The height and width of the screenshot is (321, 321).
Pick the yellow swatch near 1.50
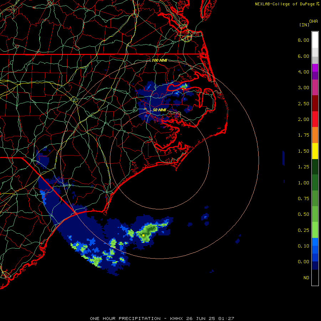[x=315, y=151]
